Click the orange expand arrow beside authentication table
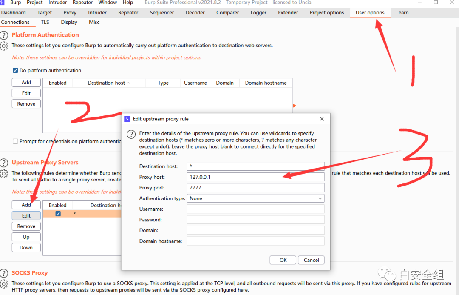Screen dimensions: 459x295 [295, 106]
